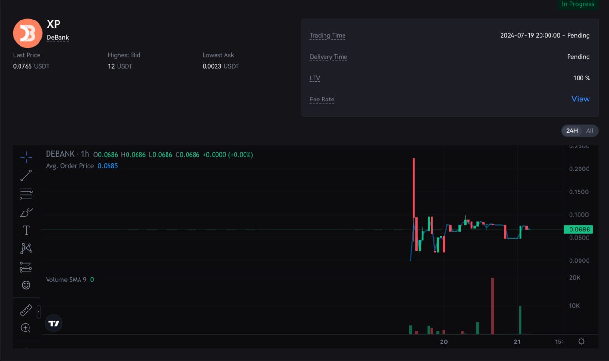Open the forecast and position tool

[26, 267]
